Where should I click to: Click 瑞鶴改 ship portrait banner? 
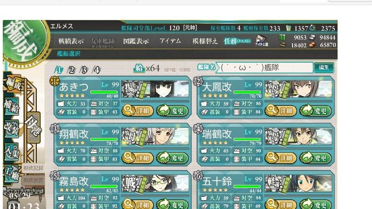(x=299, y=136)
